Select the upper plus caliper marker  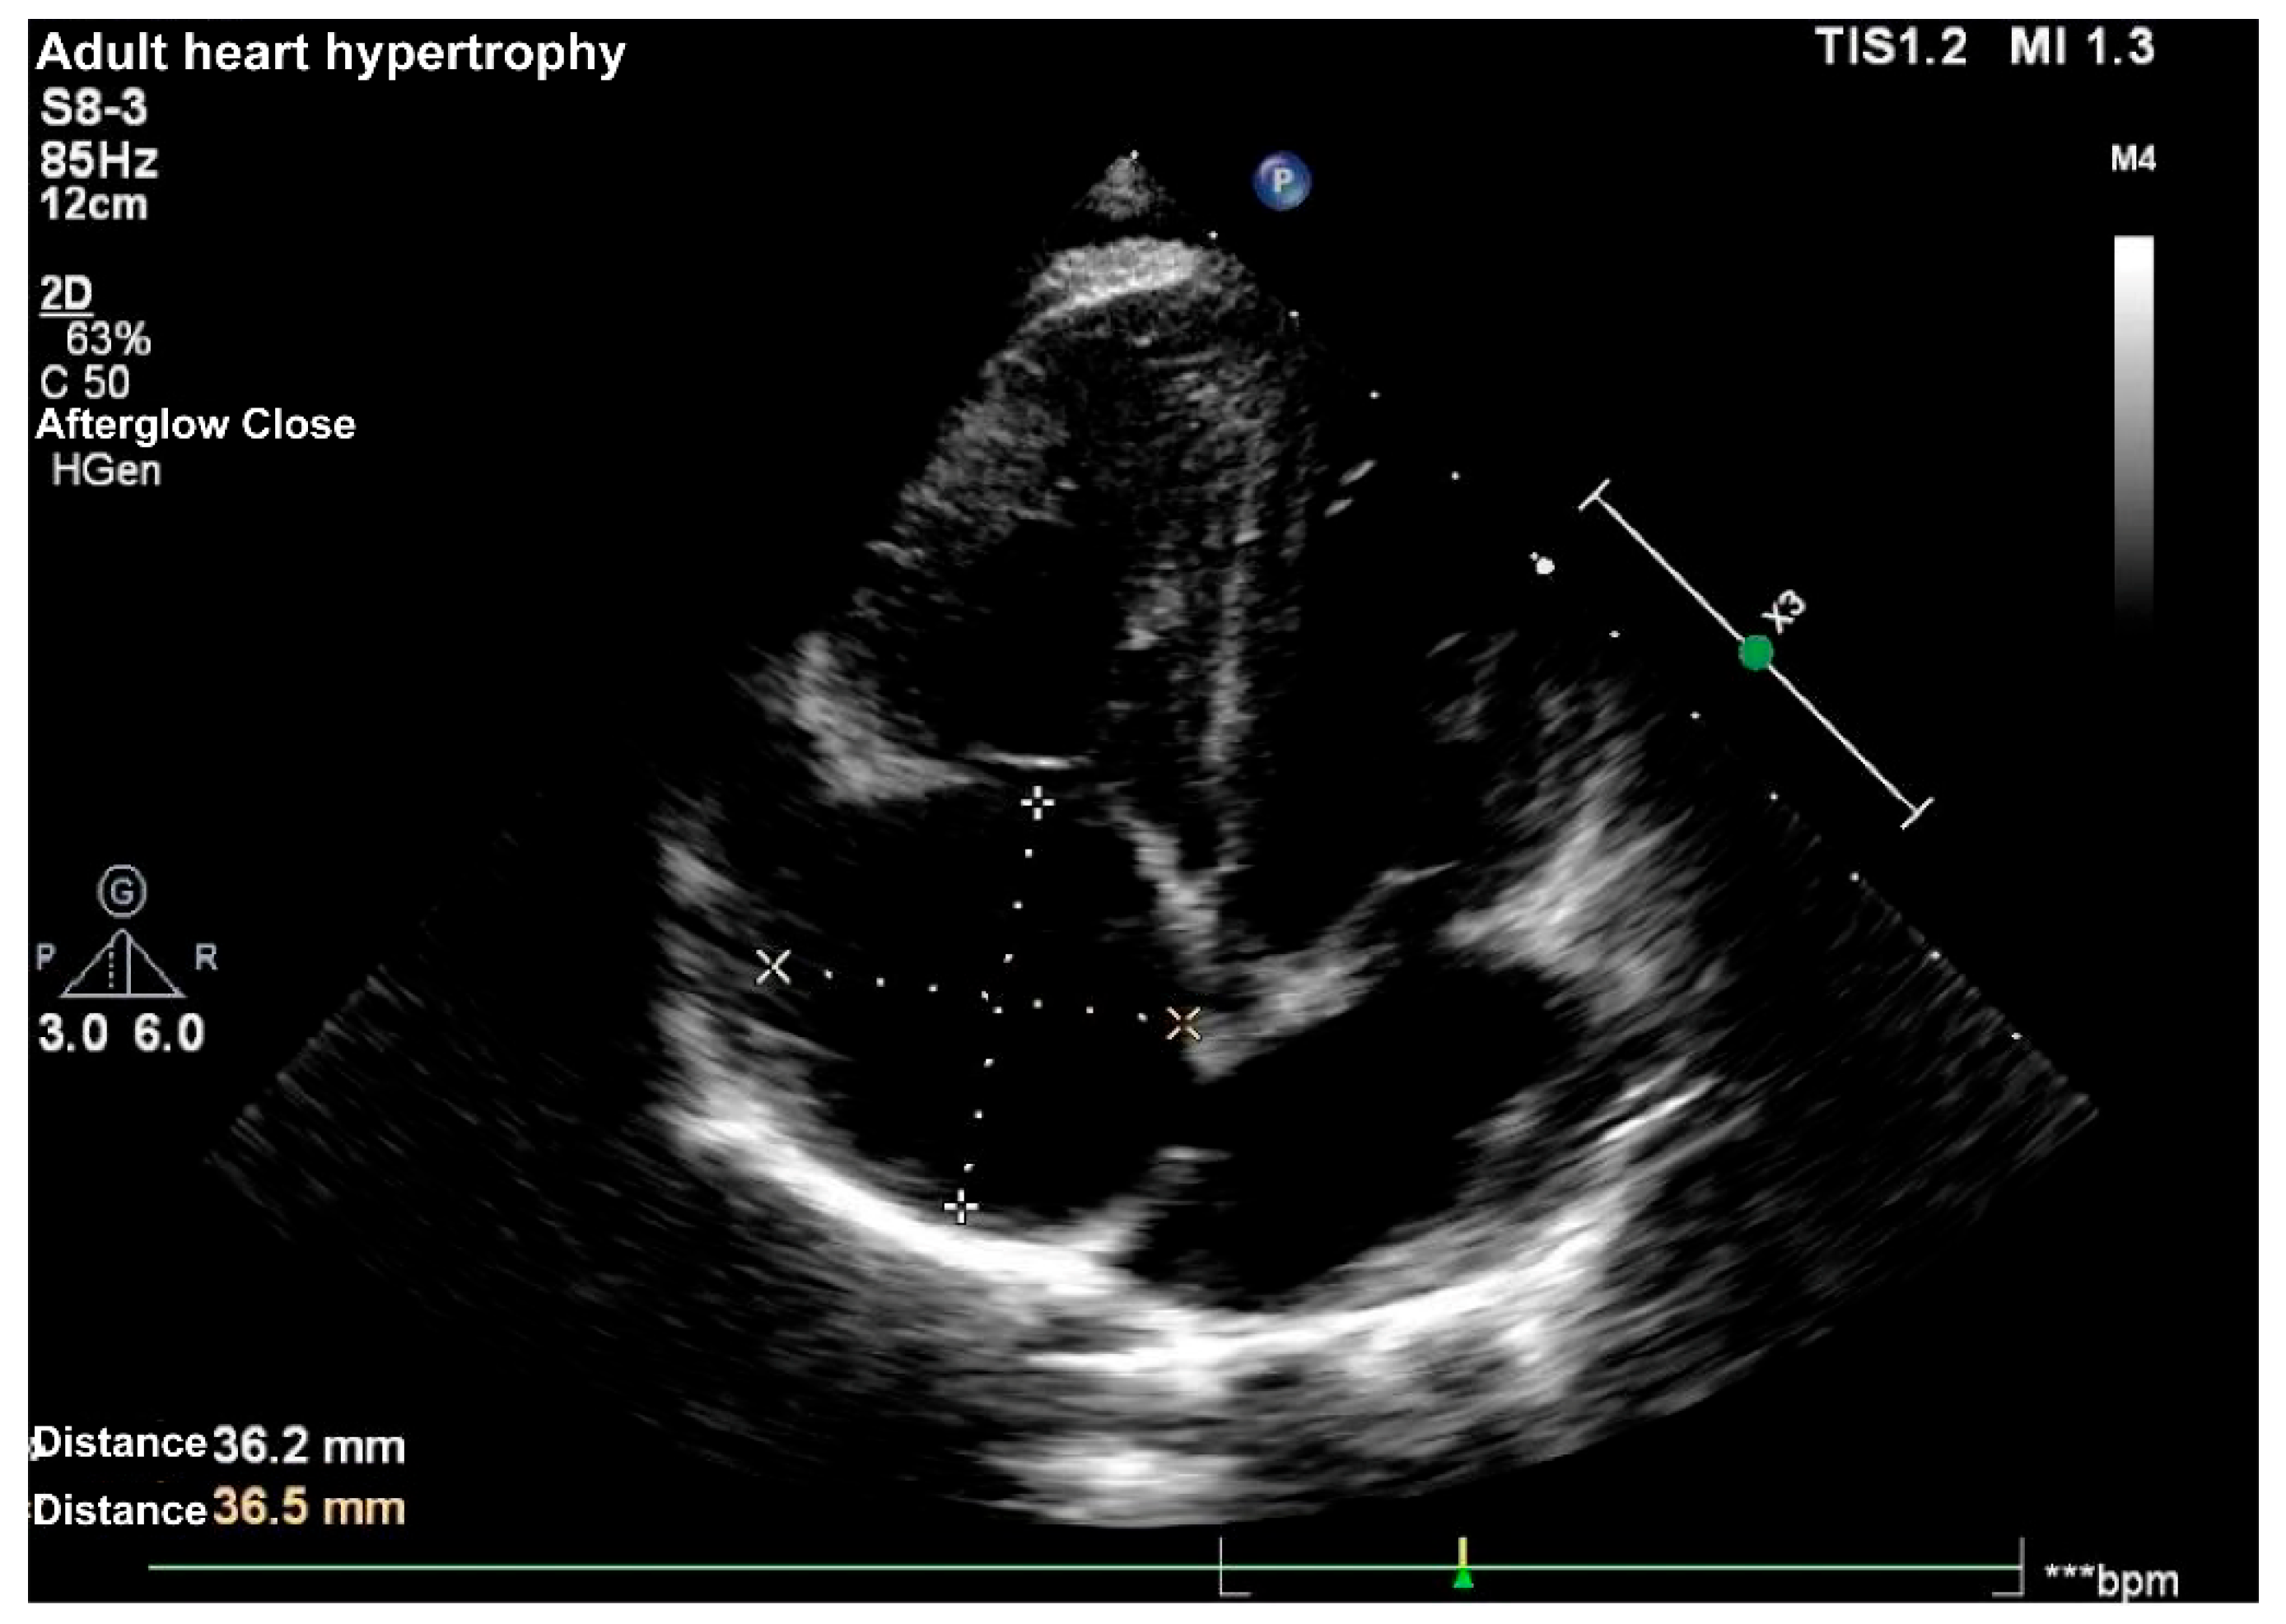(1038, 803)
